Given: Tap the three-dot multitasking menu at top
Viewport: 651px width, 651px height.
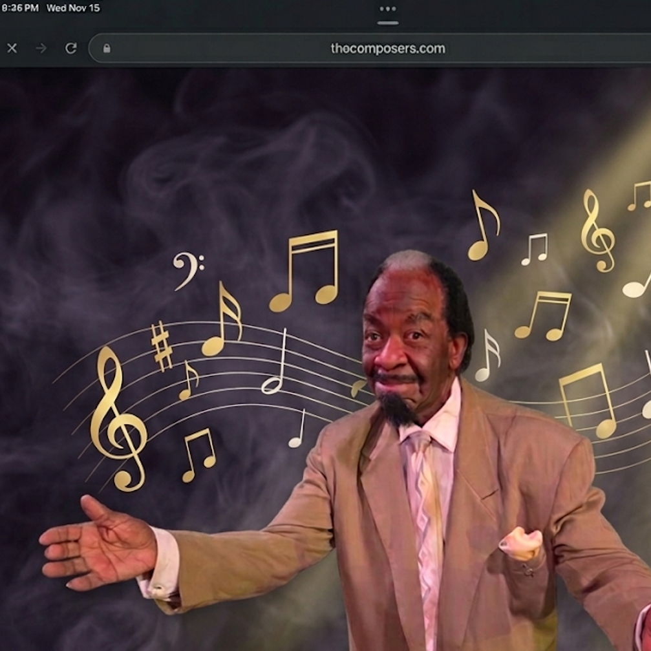Looking at the screenshot, I should tap(388, 8).
